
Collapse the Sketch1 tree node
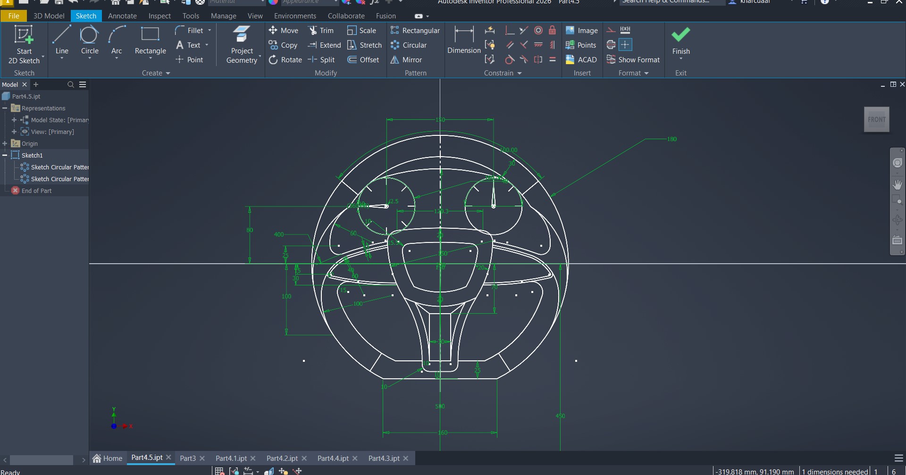coord(5,155)
